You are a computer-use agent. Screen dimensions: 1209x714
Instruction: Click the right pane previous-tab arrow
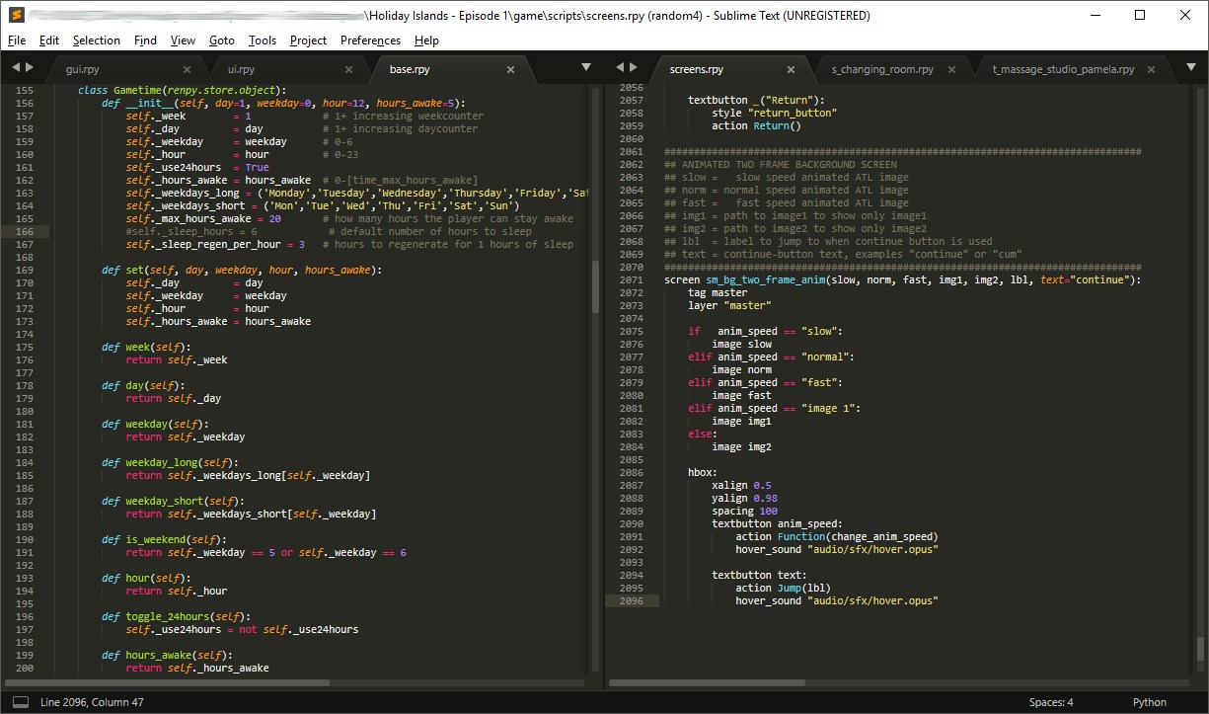point(620,67)
